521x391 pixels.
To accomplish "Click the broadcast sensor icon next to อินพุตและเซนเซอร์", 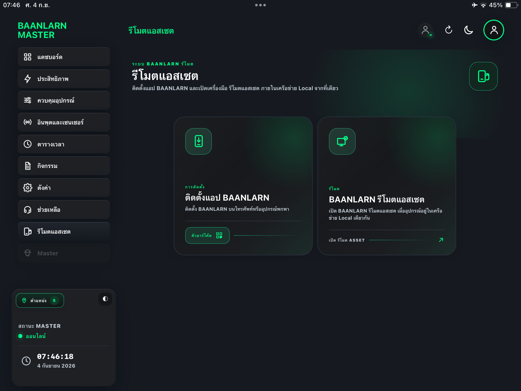I will (x=27, y=122).
